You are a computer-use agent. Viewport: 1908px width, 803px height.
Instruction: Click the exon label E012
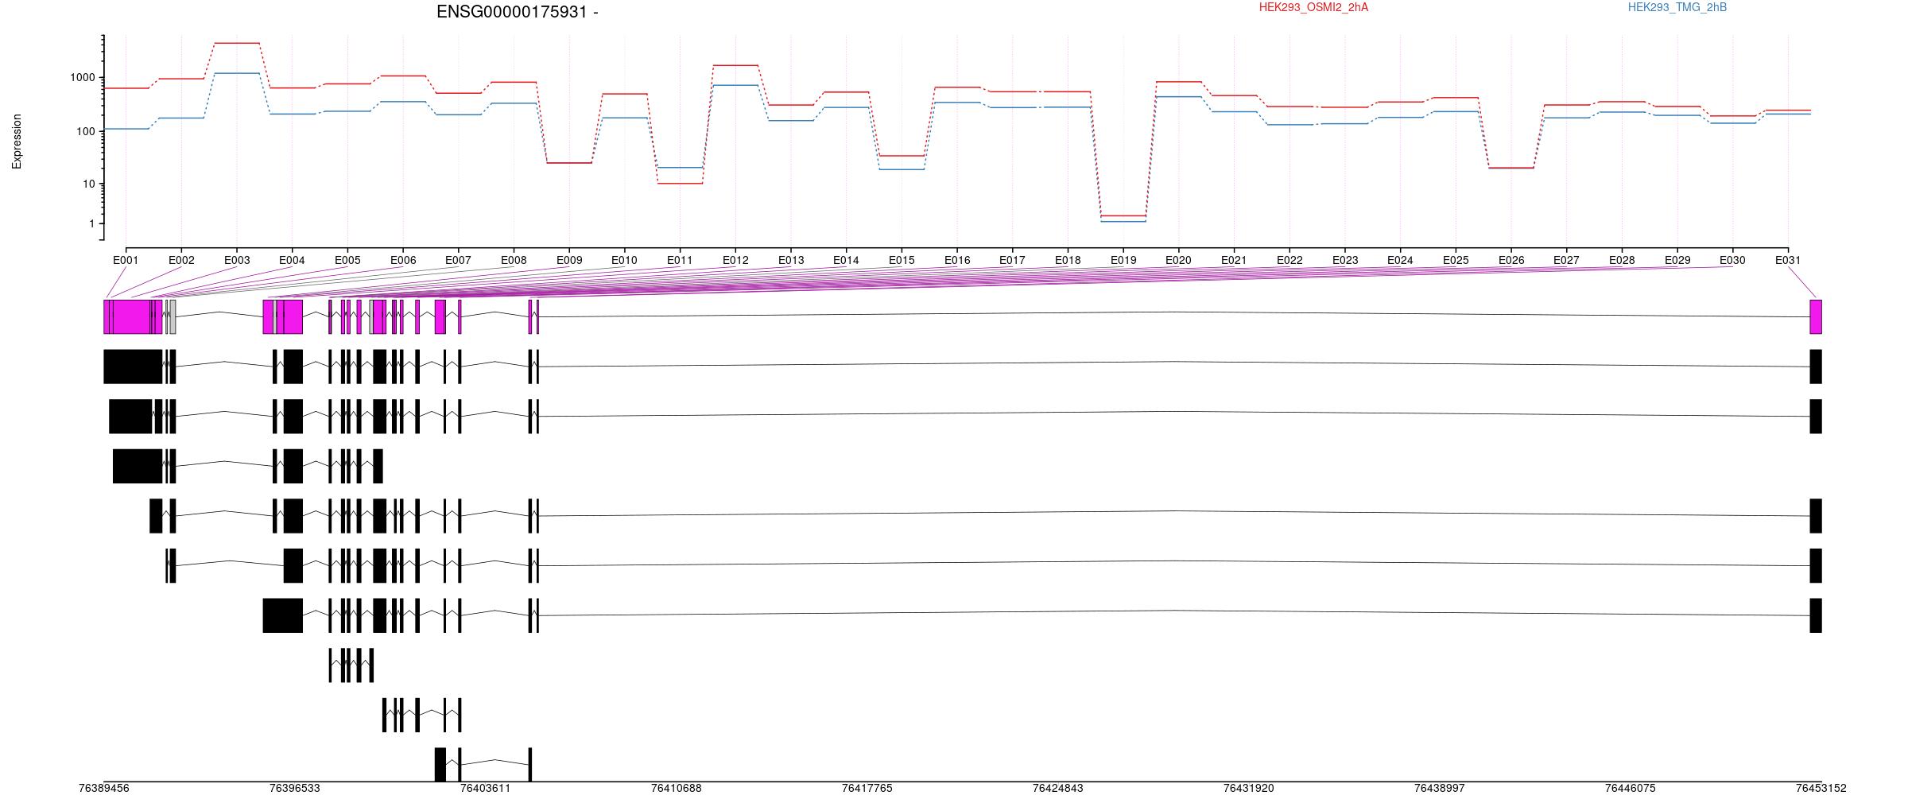(x=735, y=260)
